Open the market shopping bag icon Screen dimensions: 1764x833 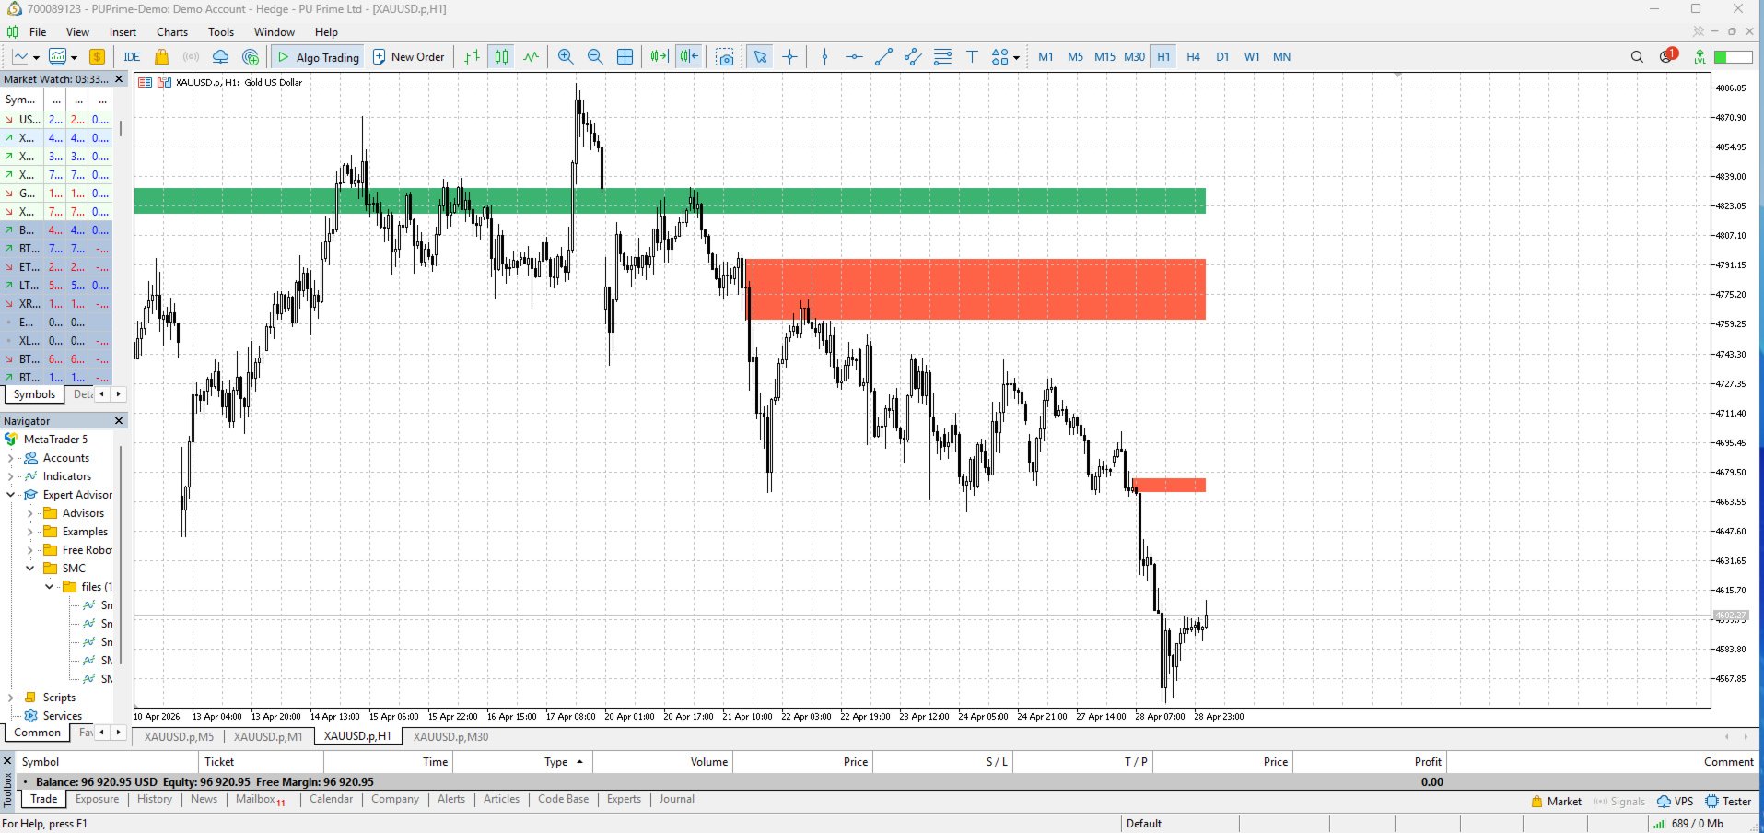click(161, 57)
